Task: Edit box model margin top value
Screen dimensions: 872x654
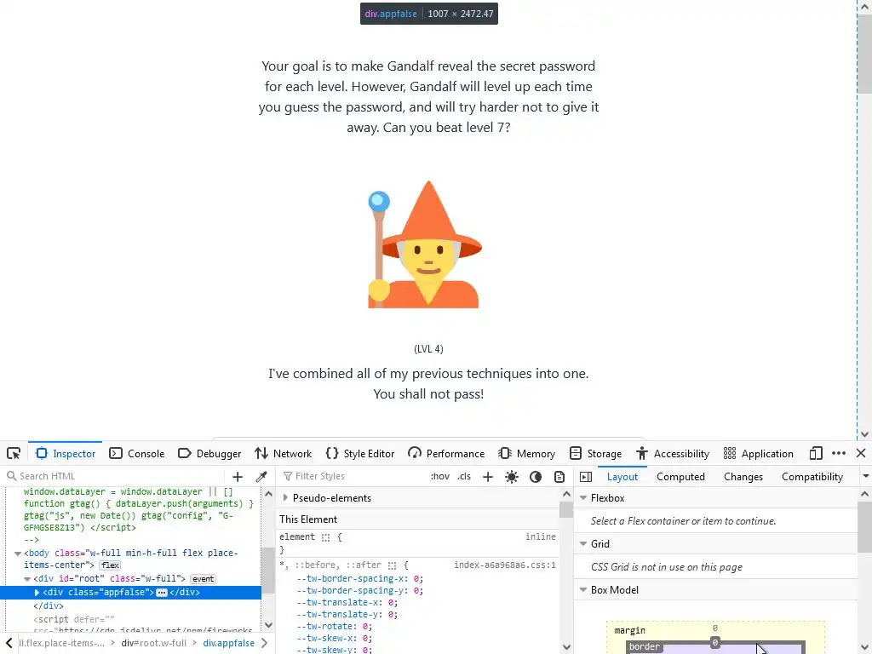Action: point(715,628)
